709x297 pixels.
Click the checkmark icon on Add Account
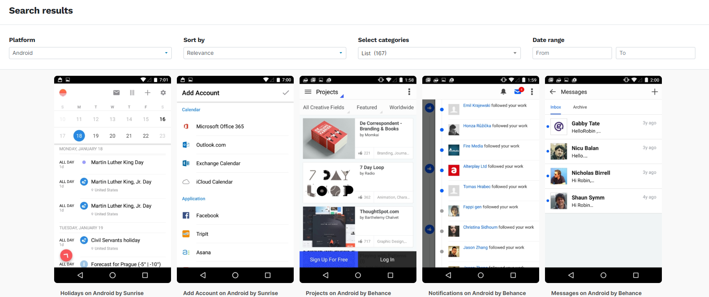tap(286, 93)
